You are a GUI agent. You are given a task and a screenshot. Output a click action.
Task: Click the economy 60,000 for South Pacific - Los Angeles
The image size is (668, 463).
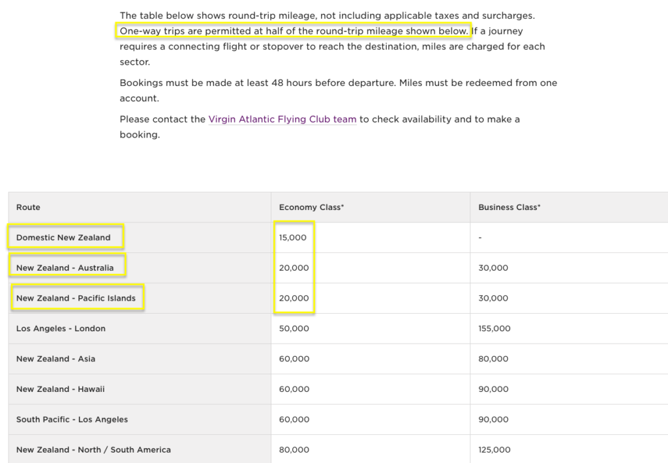(294, 419)
